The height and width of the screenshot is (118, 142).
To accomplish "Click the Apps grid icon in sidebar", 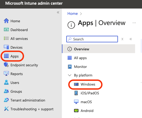I will [x=6, y=56].
